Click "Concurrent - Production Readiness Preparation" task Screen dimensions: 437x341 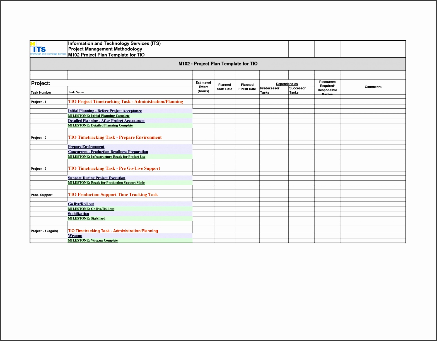[108, 152]
